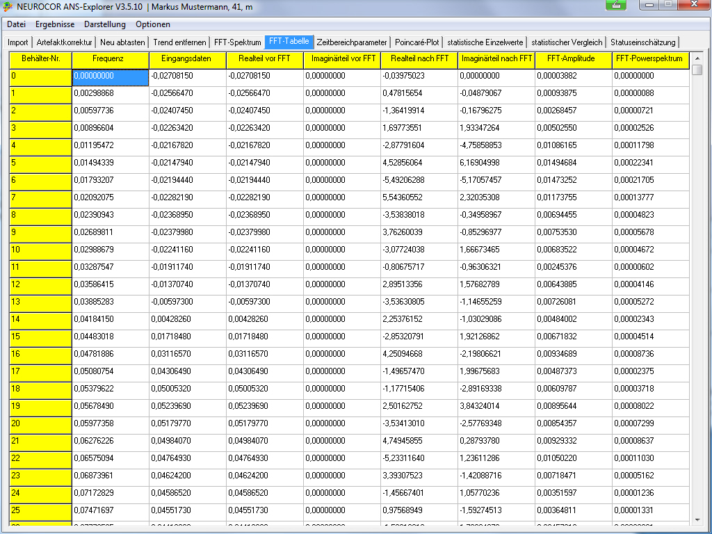Click the Behälter-Nr. column header
Viewport: 712px width, 534px height.
pyautogui.click(x=40, y=60)
